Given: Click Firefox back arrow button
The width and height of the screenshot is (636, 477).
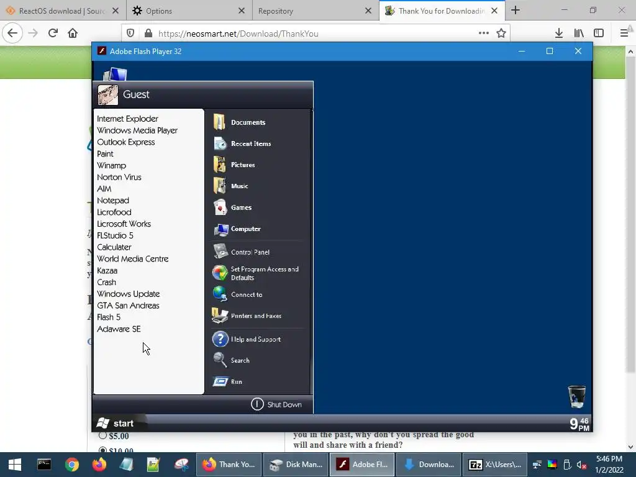Looking at the screenshot, I should pos(12,33).
